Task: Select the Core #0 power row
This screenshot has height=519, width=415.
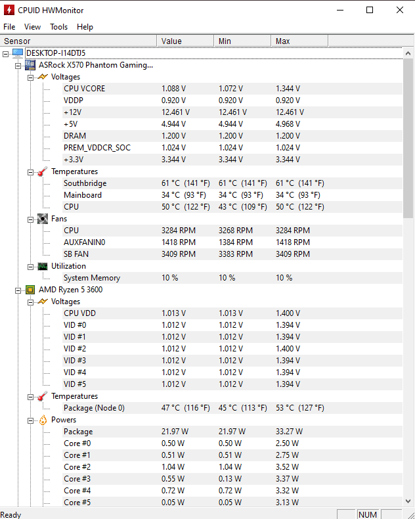Action: point(232,443)
